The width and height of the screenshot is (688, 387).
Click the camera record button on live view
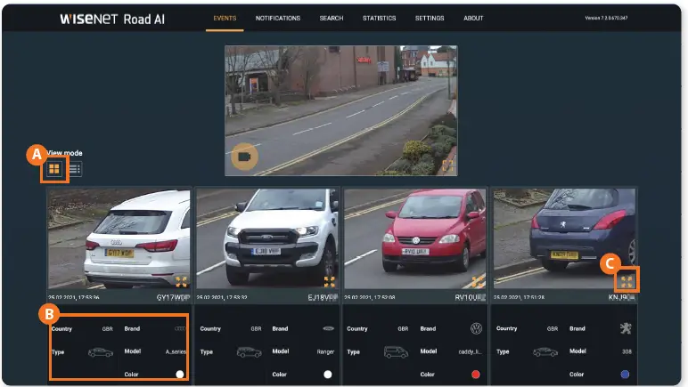pos(244,157)
